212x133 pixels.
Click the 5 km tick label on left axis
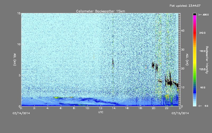20,75
